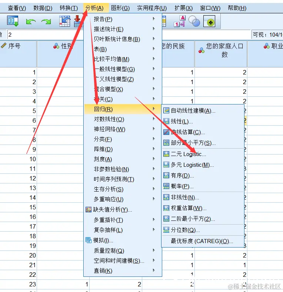Click the 您的家庭人口数 nominal icon

pyautogui.click(x=201, y=50)
